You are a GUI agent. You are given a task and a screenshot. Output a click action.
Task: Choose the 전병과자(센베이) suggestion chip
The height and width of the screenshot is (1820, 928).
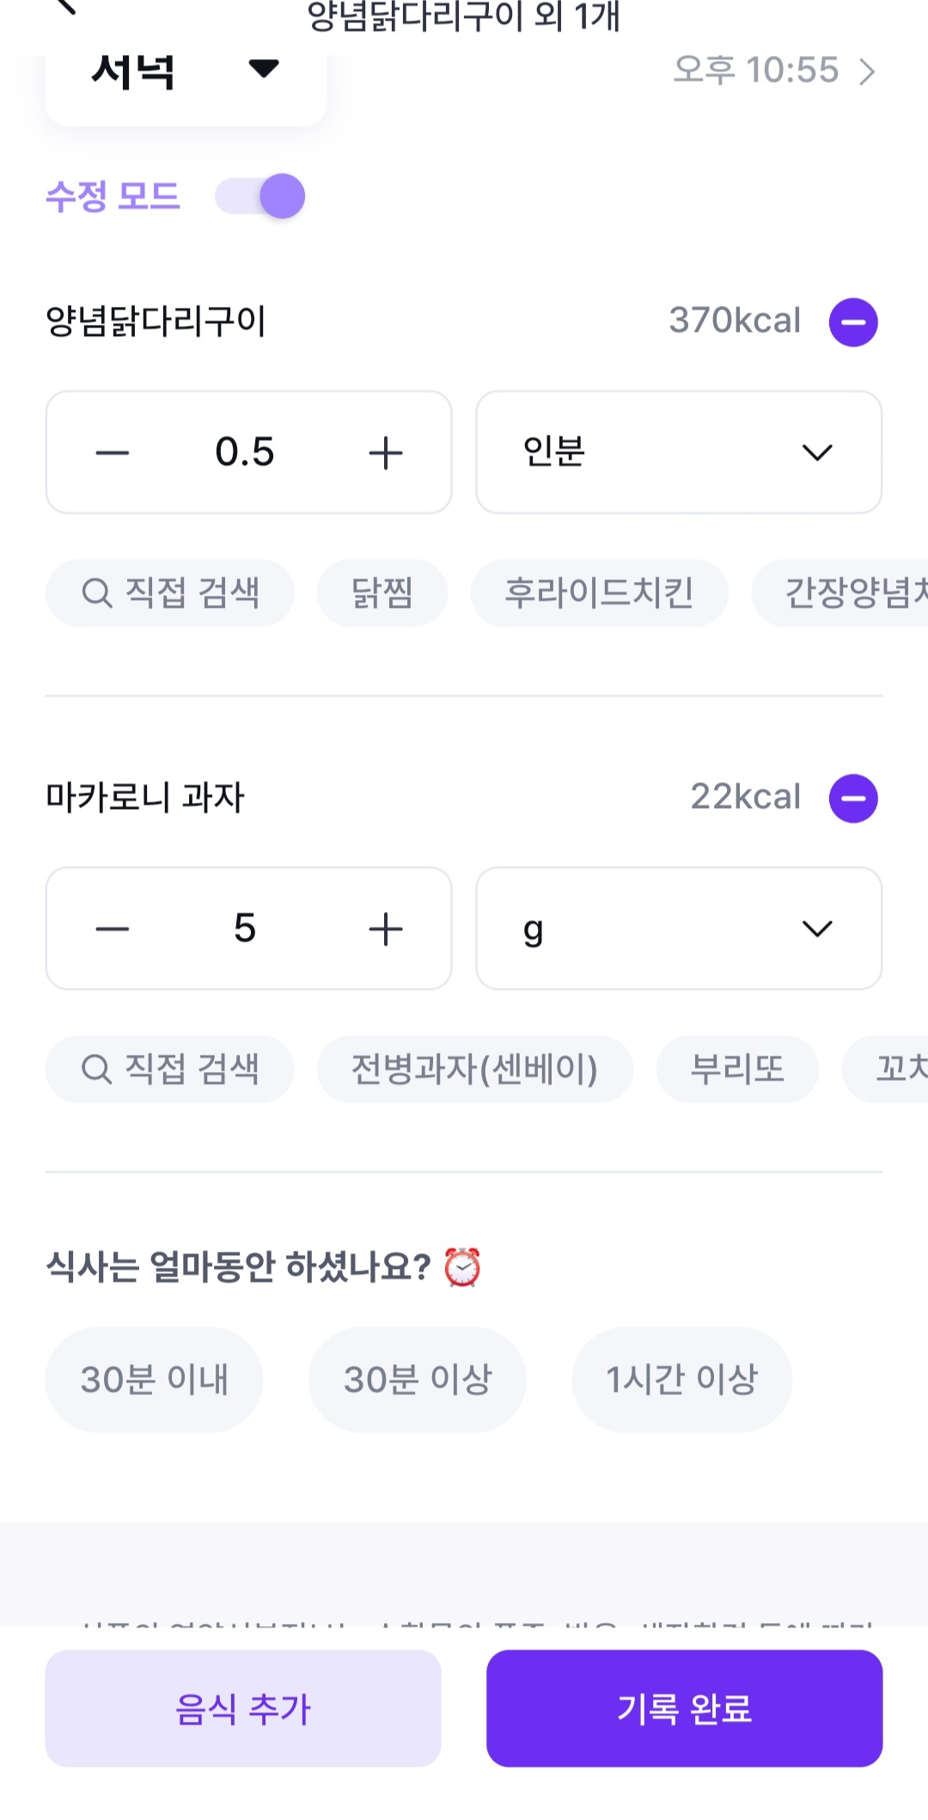tap(474, 1069)
